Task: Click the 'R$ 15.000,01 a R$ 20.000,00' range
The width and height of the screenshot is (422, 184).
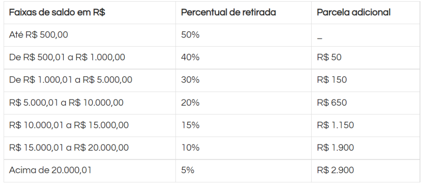Action: 69,148
